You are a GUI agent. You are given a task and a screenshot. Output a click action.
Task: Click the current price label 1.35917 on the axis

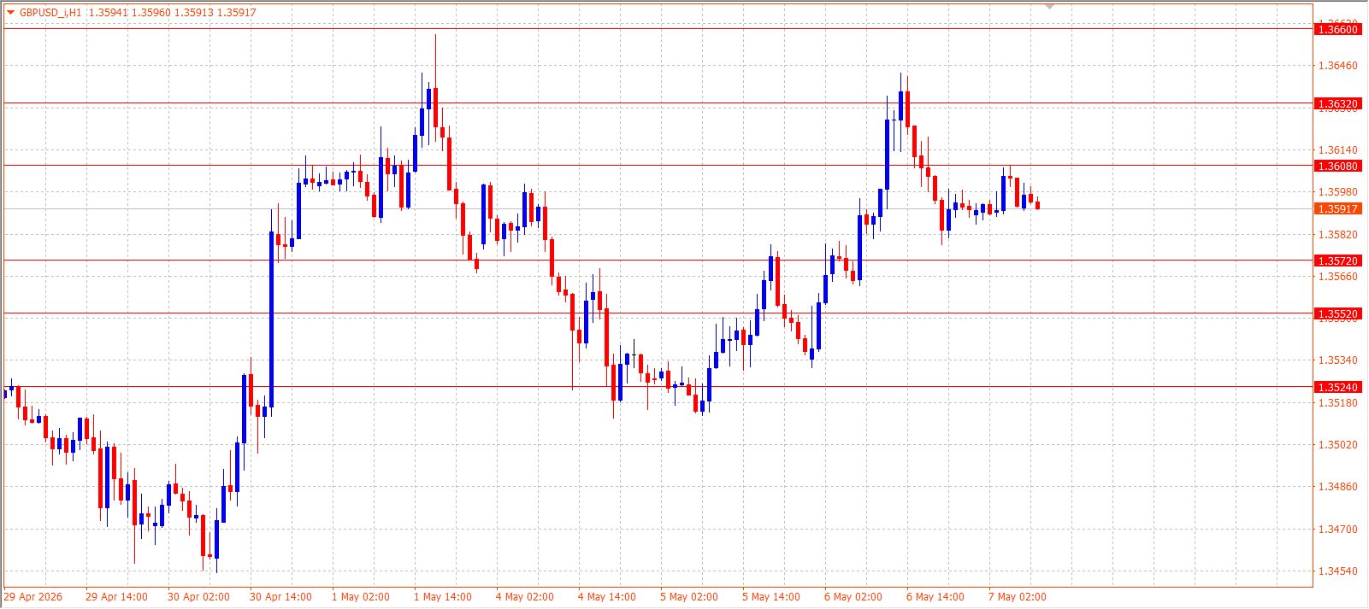1337,209
